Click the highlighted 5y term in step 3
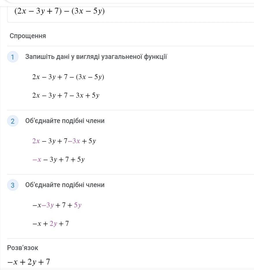The height and width of the screenshot is (272, 254). coord(78,205)
